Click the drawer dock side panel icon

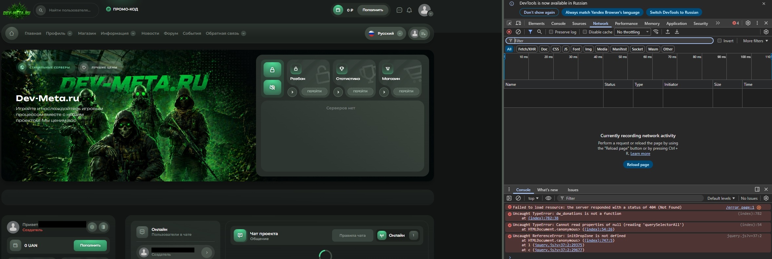click(757, 189)
